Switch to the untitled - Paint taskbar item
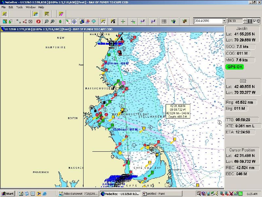Viewport: 262px width, 197px height. [155, 193]
